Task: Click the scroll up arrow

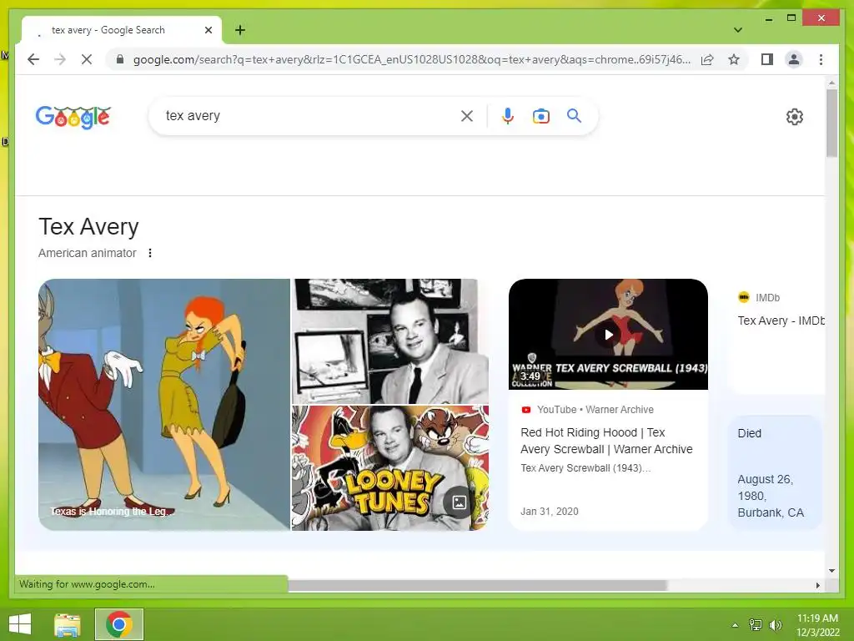Action: [831, 83]
